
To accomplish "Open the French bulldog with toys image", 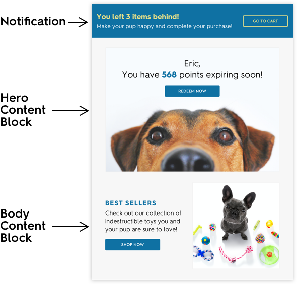I will (x=236, y=226).
